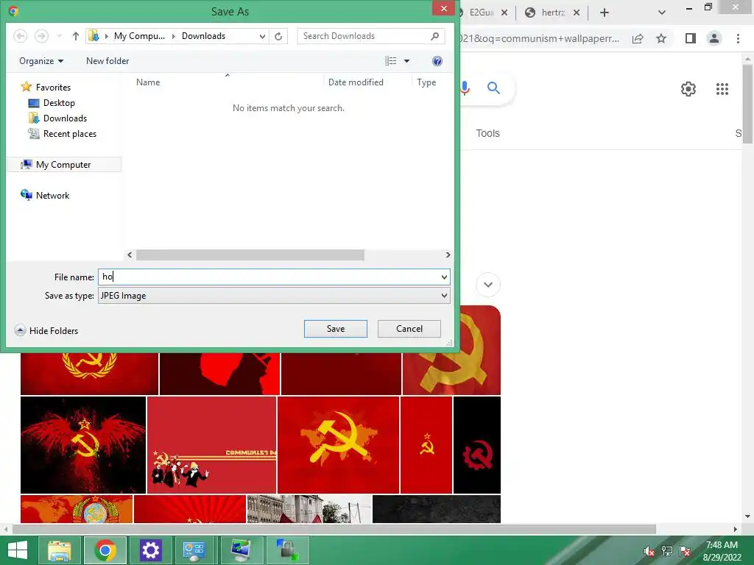Open the red eagle hammer sickle thumbnail

click(83, 445)
